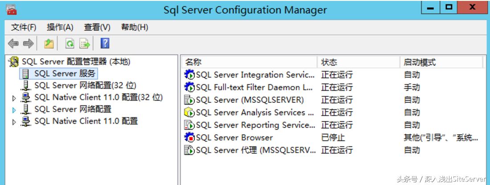Click 正在运行 status of Full-text Filter Daemon
The image size is (490, 185).
[337, 87]
